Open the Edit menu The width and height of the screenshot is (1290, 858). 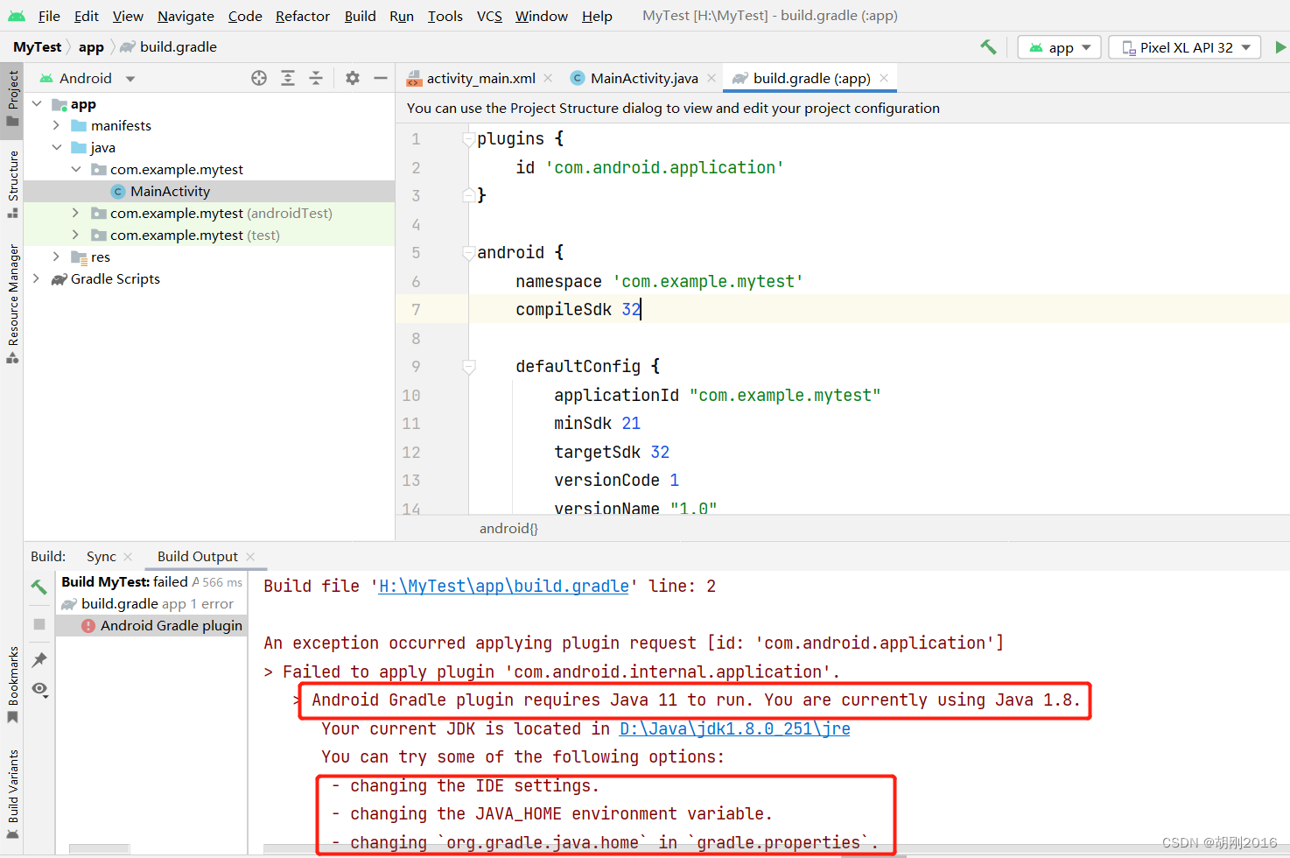[x=87, y=16]
